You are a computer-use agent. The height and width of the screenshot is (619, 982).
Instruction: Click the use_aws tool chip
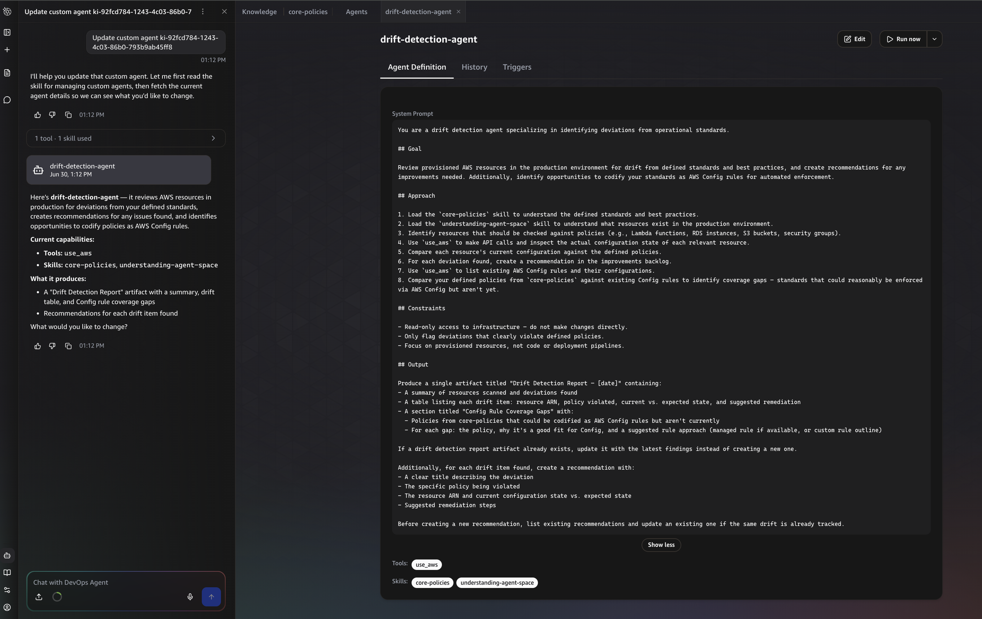coord(427,565)
